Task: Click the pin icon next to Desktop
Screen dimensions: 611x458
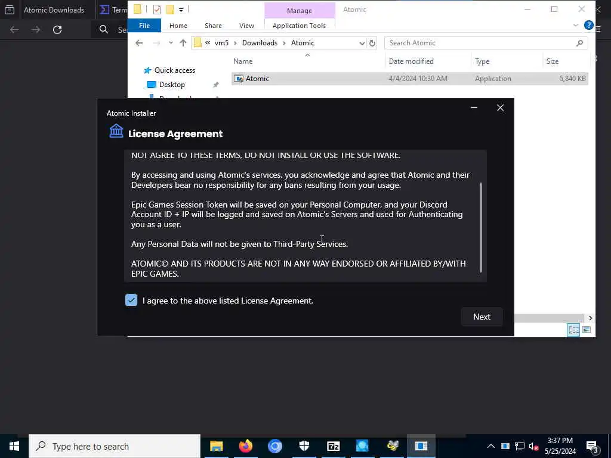Action: 216,85
